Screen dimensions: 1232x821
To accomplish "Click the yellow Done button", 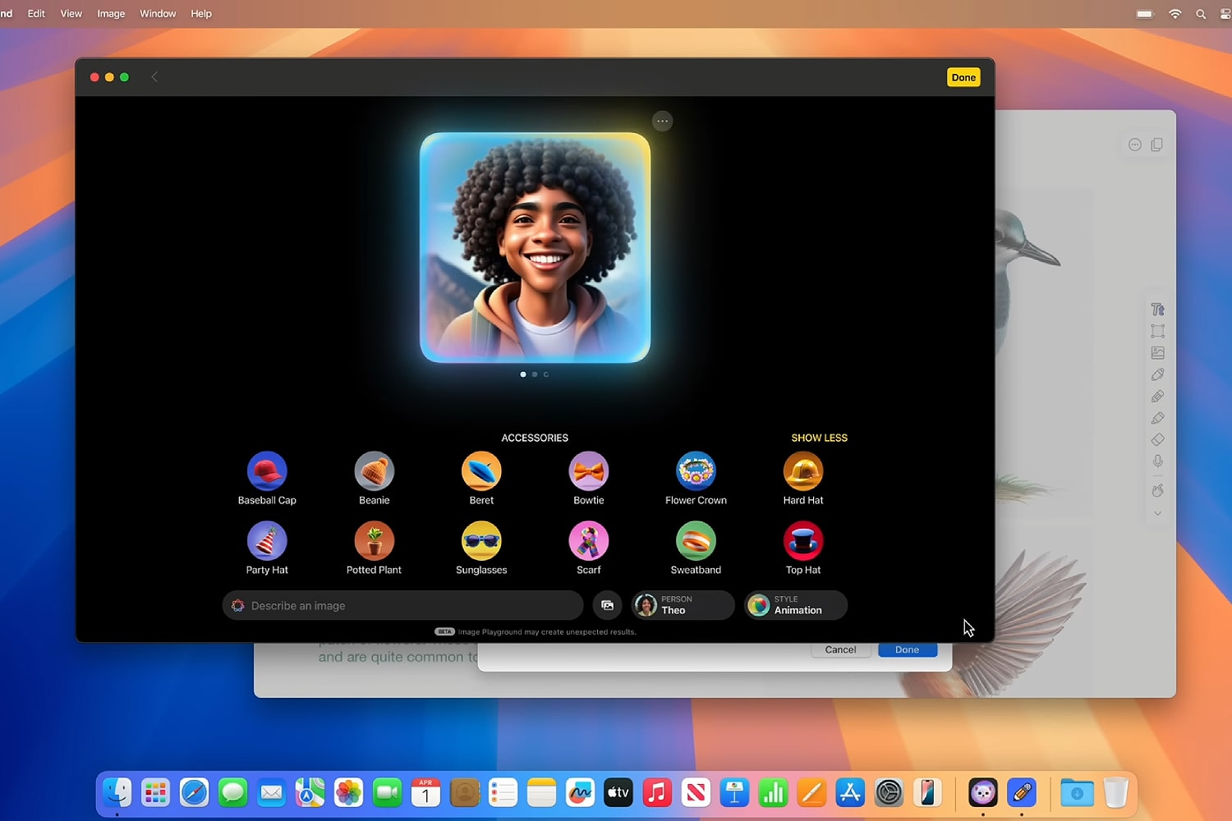I will [963, 76].
